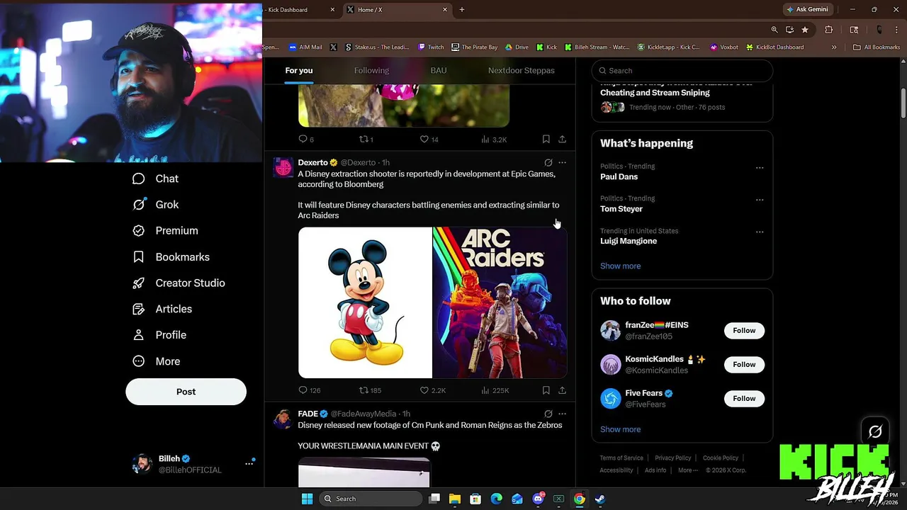The width and height of the screenshot is (907, 510).
Task: Open File Explorer from the taskbar
Action: pos(455,499)
